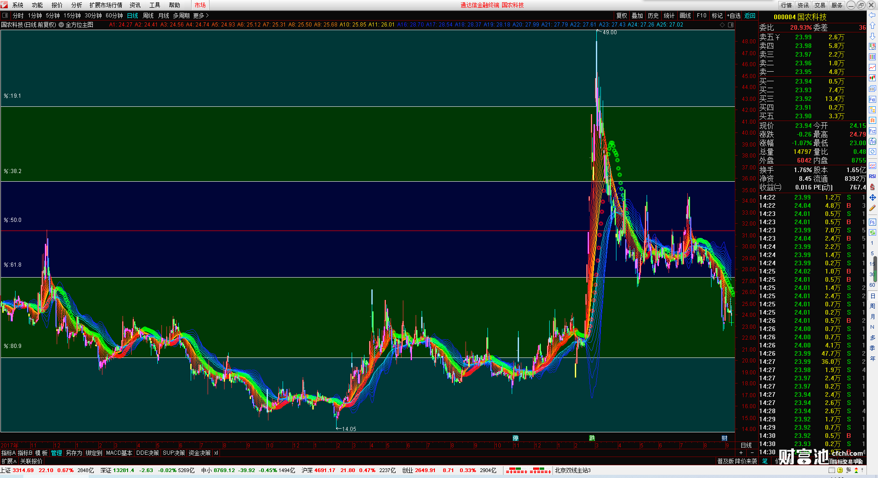Click the small window icon left of 分时
Viewport: 878px width, 478px height.
tap(5, 16)
